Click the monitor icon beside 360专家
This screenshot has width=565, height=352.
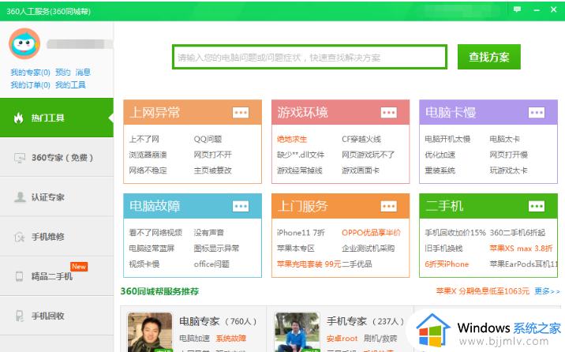tap(20, 158)
